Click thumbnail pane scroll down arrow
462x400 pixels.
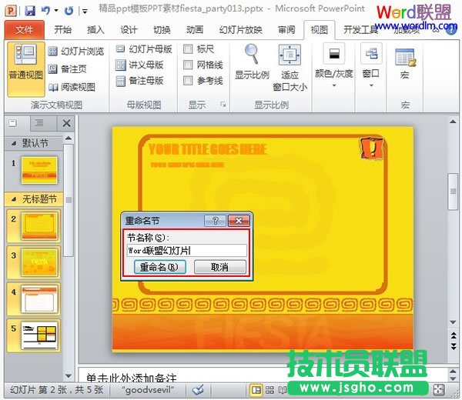click(69, 376)
